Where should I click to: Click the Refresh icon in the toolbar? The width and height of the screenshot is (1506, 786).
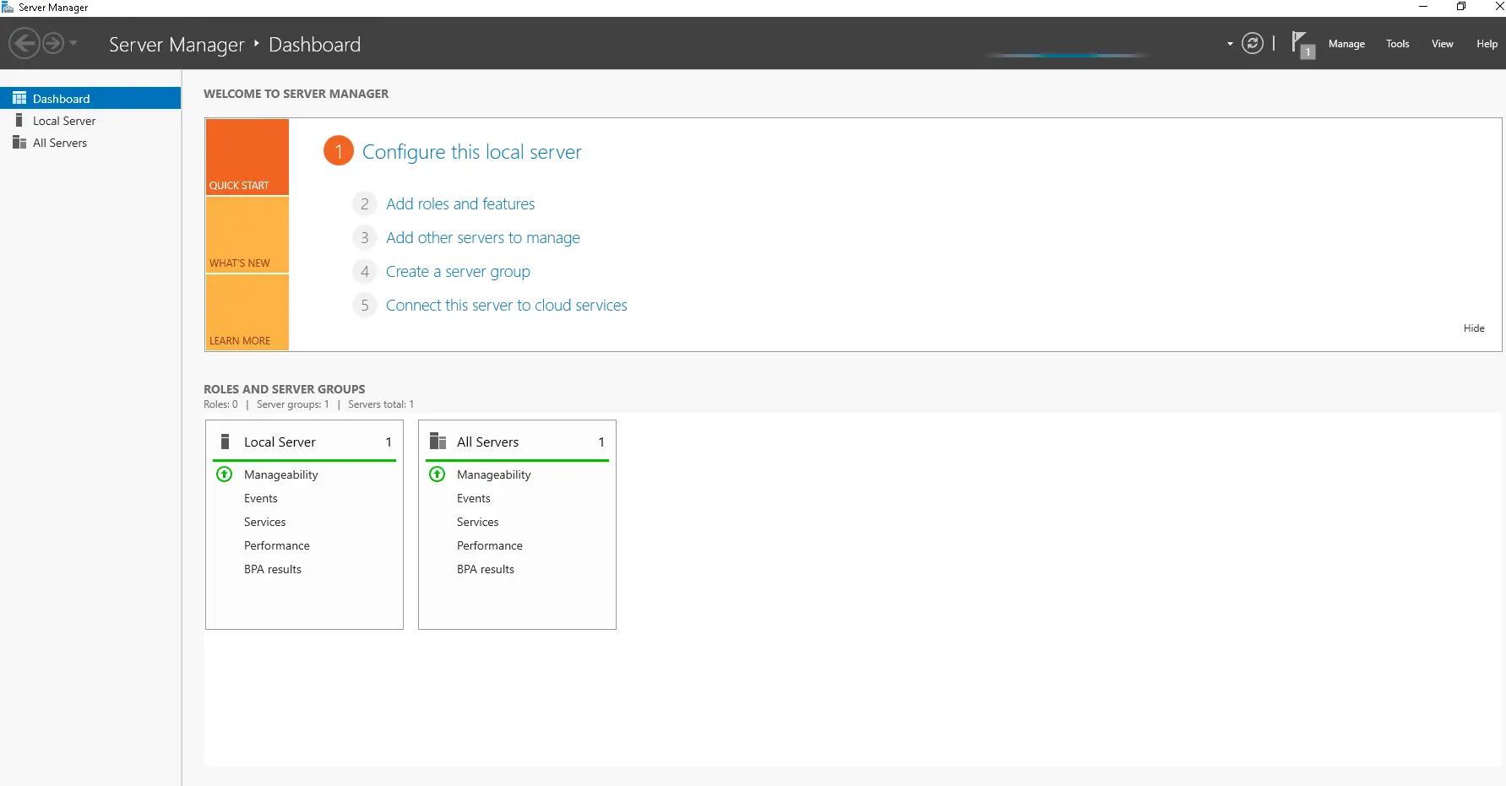1253,43
